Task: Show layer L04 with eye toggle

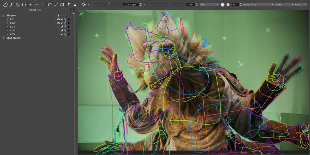Action: pyautogui.click(x=58, y=30)
